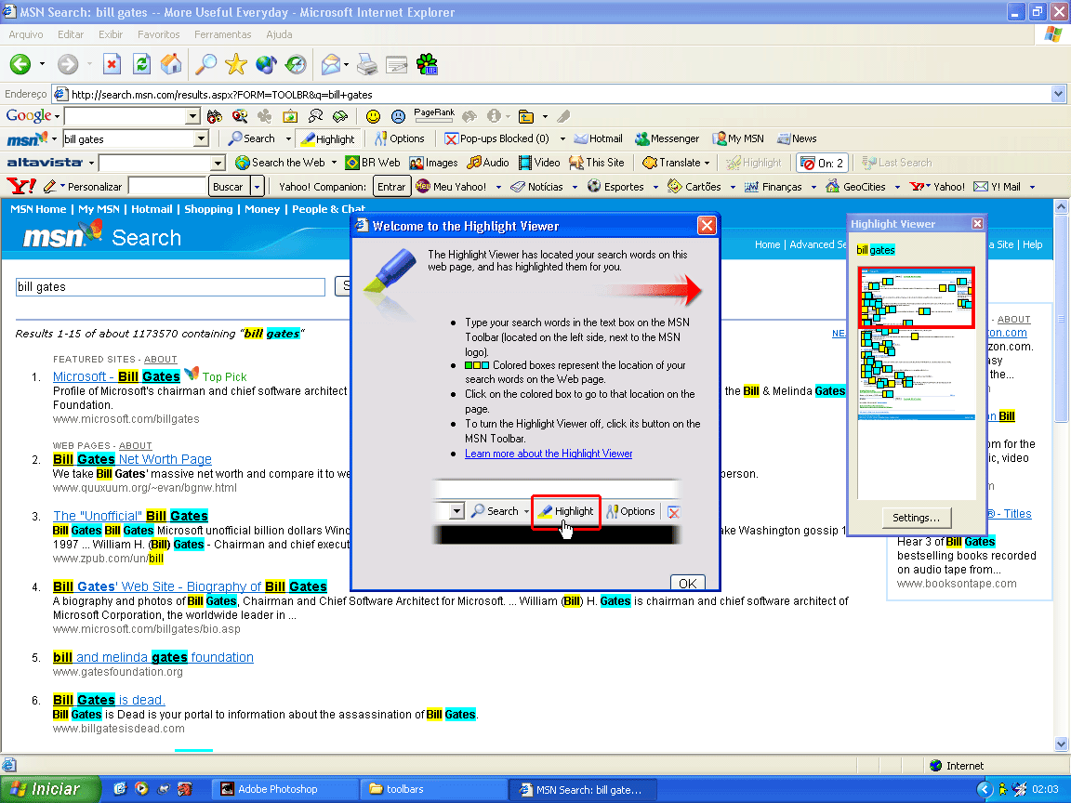The height and width of the screenshot is (803, 1071).
Task: Click the Mail envelope icon
Action: click(x=331, y=64)
